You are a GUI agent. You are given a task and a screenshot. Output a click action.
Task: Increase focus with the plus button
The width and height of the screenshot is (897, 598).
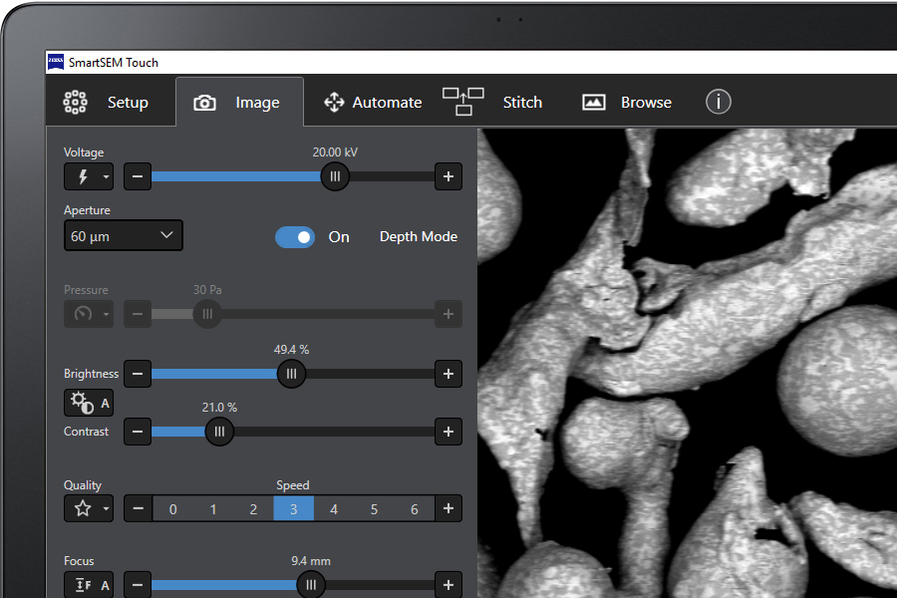[x=448, y=584]
